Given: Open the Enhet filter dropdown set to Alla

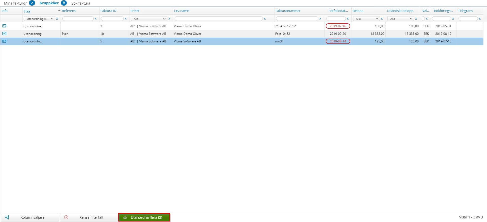Looking at the screenshot, I should [149, 19].
